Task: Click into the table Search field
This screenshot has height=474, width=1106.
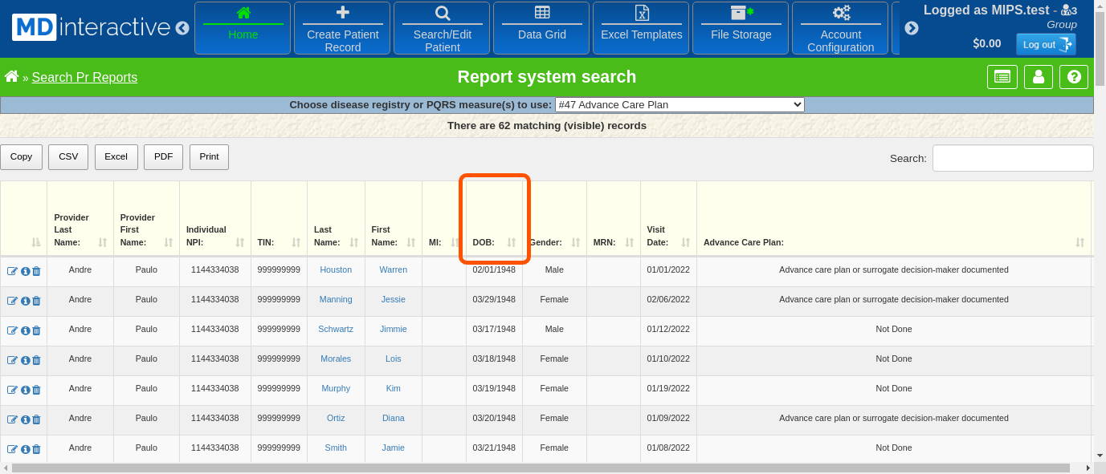Action: (1012, 158)
